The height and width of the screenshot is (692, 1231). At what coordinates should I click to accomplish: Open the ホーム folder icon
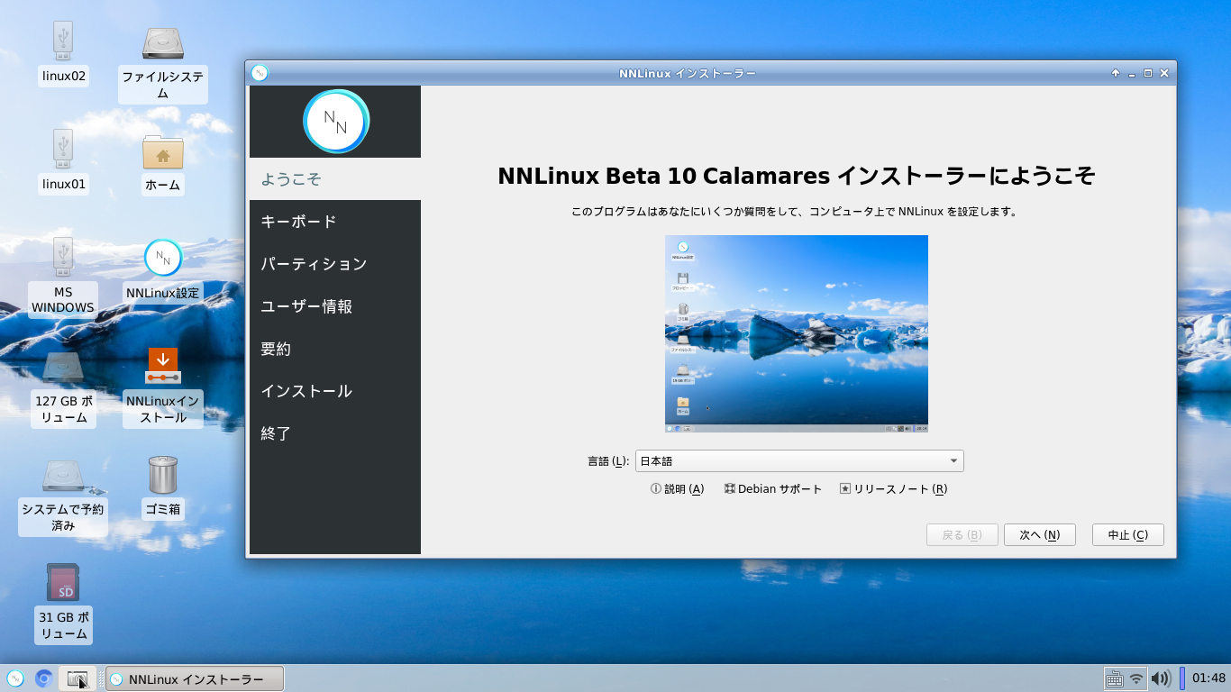point(163,152)
